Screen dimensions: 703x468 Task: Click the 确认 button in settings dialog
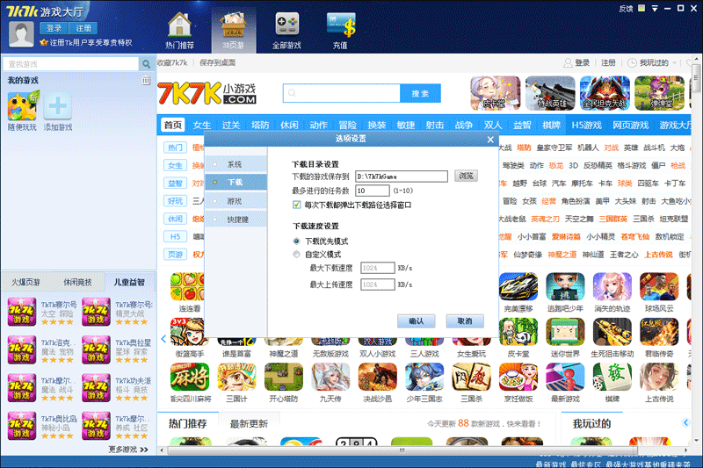tap(416, 321)
